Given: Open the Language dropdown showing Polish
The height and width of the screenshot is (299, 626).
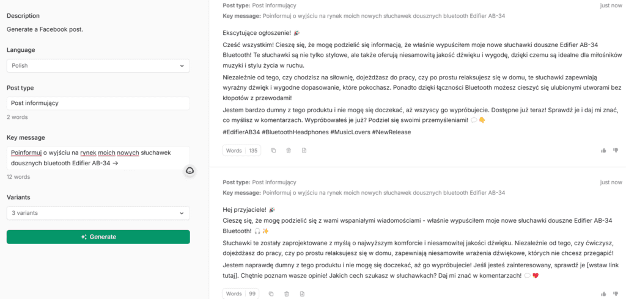Looking at the screenshot, I should coord(98,65).
